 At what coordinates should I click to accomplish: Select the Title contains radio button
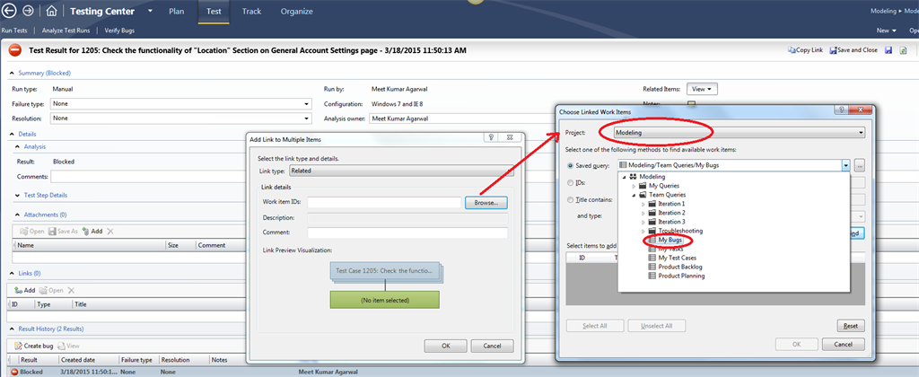click(x=570, y=199)
